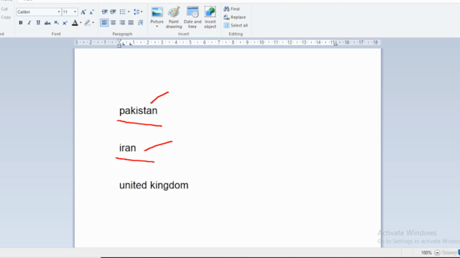Toggle superscript formatting
This screenshot has height=258, width=460.
65,22
